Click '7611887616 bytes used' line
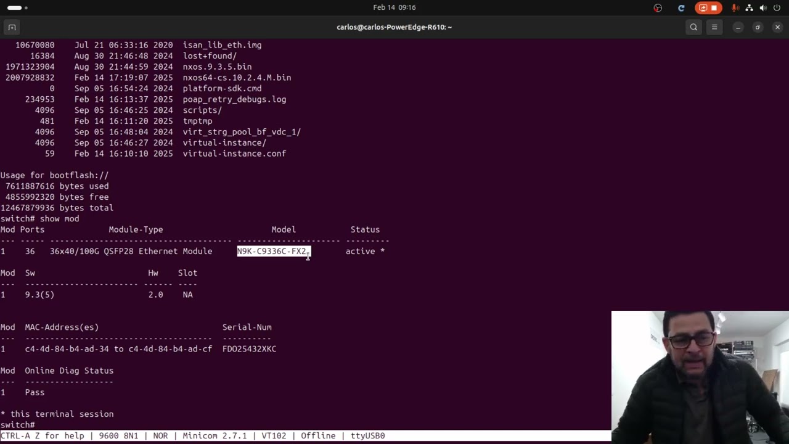 click(57, 186)
